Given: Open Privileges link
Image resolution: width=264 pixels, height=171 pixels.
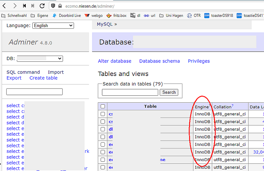Looking at the screenshot, I should point(199,61).
